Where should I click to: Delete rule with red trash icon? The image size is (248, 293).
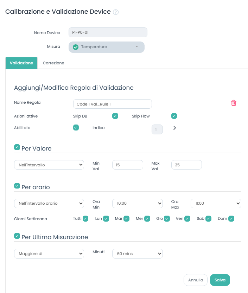(x=234, y=103)
